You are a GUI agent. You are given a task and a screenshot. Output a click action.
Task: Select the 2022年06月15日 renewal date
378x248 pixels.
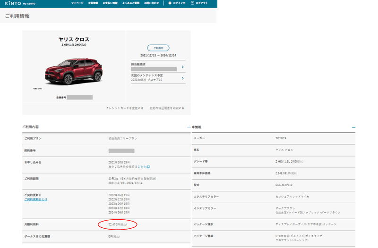pyautogui.click(x=119, y=195)
